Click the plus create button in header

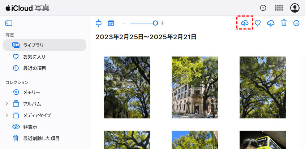tap(263, 8)
